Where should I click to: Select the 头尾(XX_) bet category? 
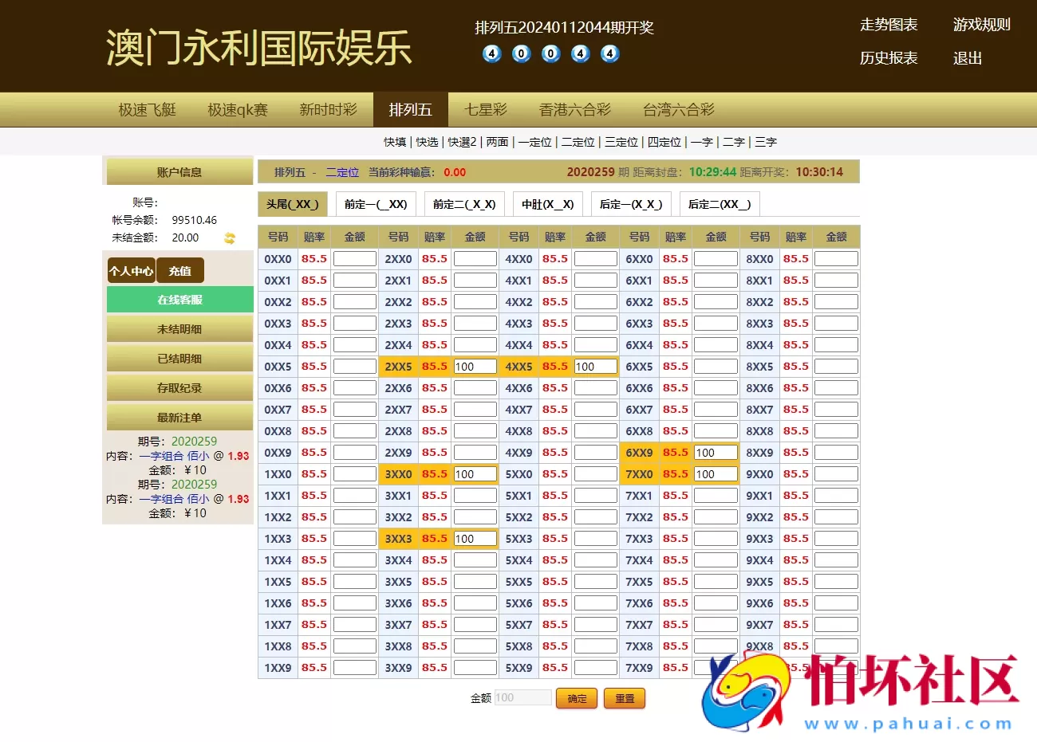tap(292, 204)
